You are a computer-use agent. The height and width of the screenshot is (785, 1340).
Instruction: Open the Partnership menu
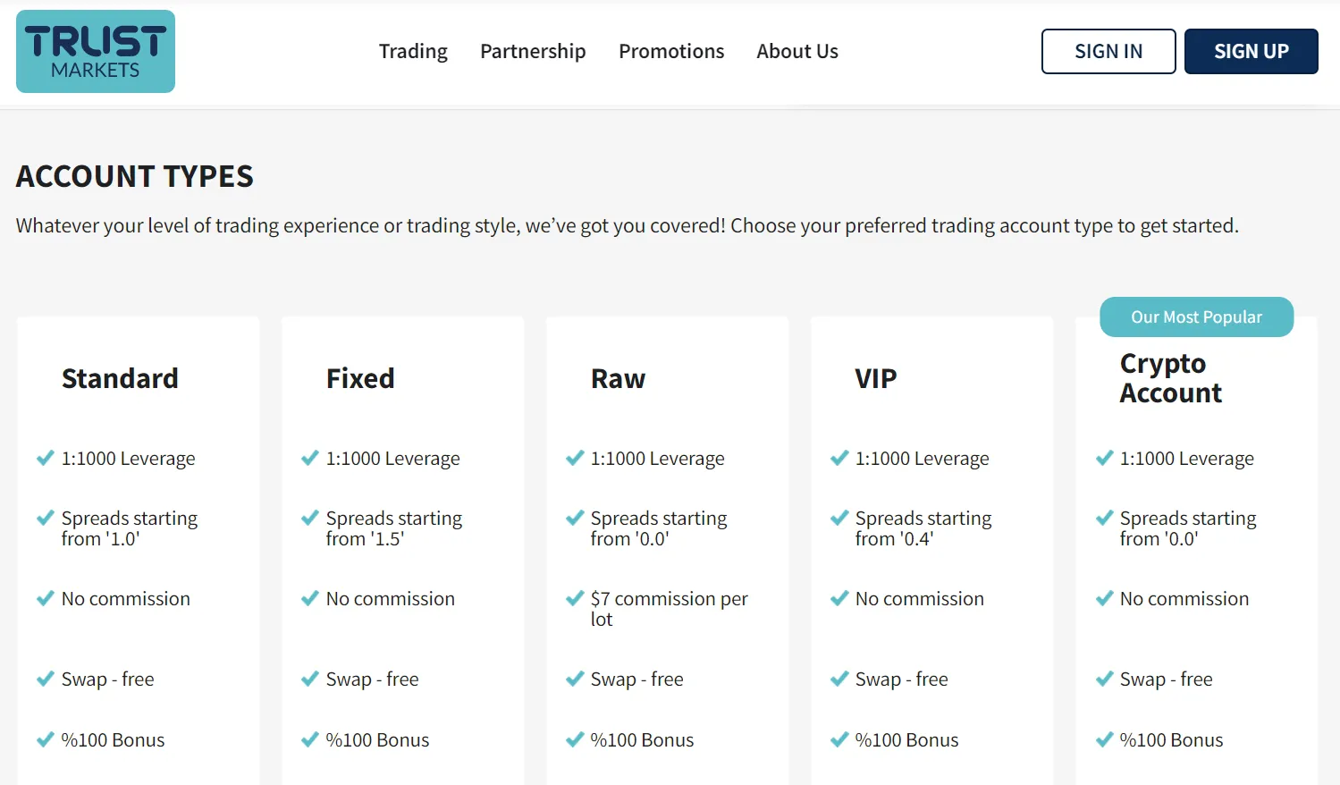click(x=533, y=51)
